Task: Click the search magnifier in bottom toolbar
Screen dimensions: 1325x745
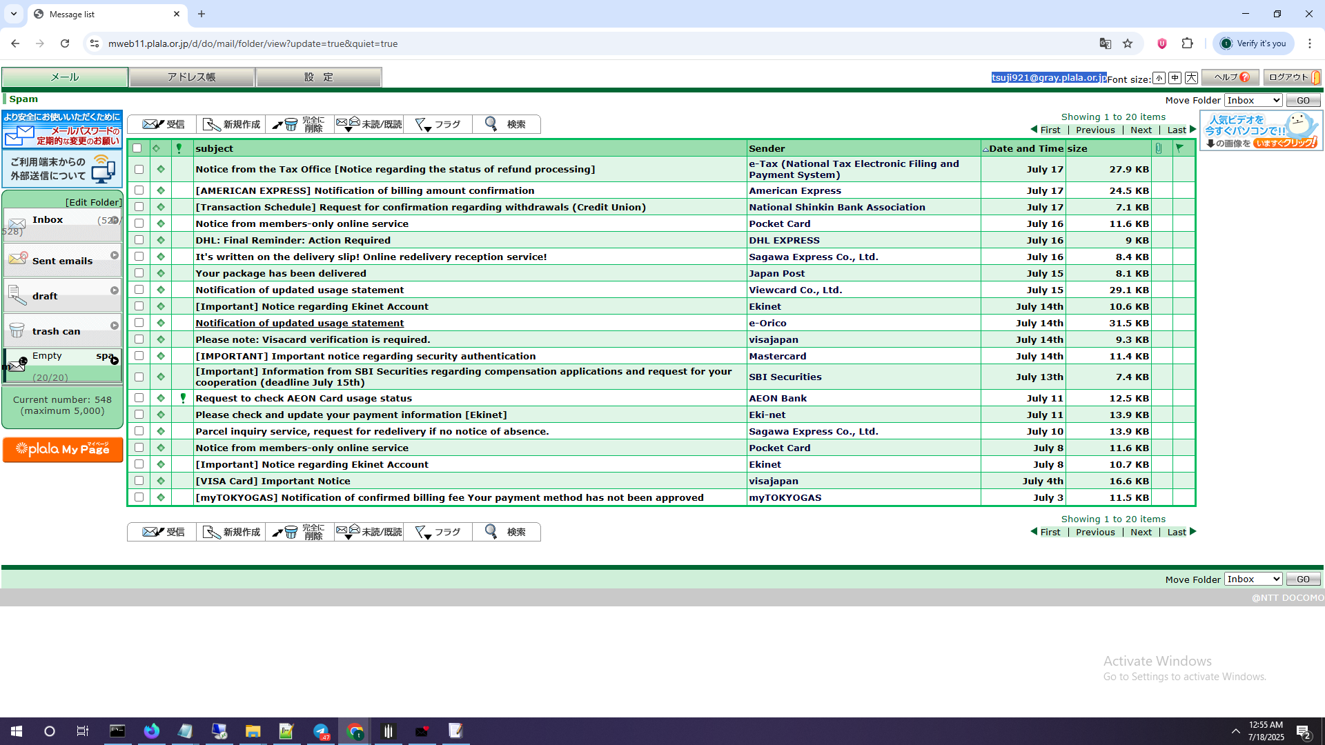Action: click(506, 532)
